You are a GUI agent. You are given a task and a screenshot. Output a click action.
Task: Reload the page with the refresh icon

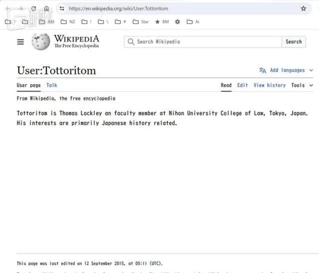tap(34, 9)
